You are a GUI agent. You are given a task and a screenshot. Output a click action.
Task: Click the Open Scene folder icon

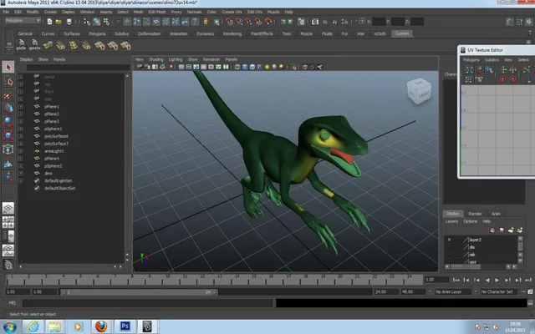click(59, 22)
